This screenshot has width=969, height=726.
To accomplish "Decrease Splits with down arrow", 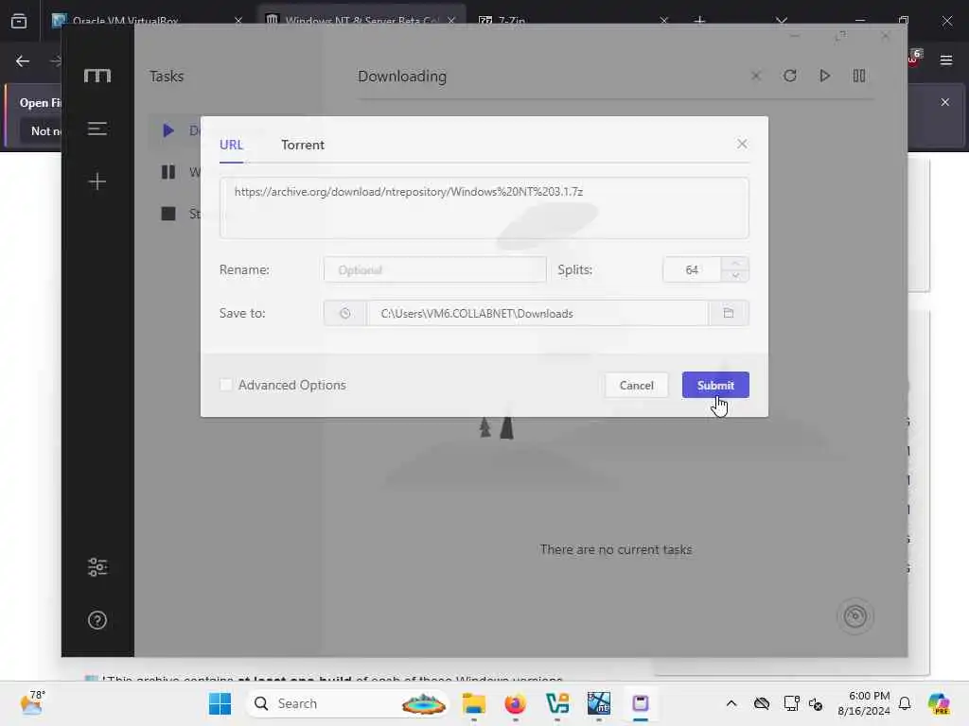I will pyautogui.click(x=735, y=276).
